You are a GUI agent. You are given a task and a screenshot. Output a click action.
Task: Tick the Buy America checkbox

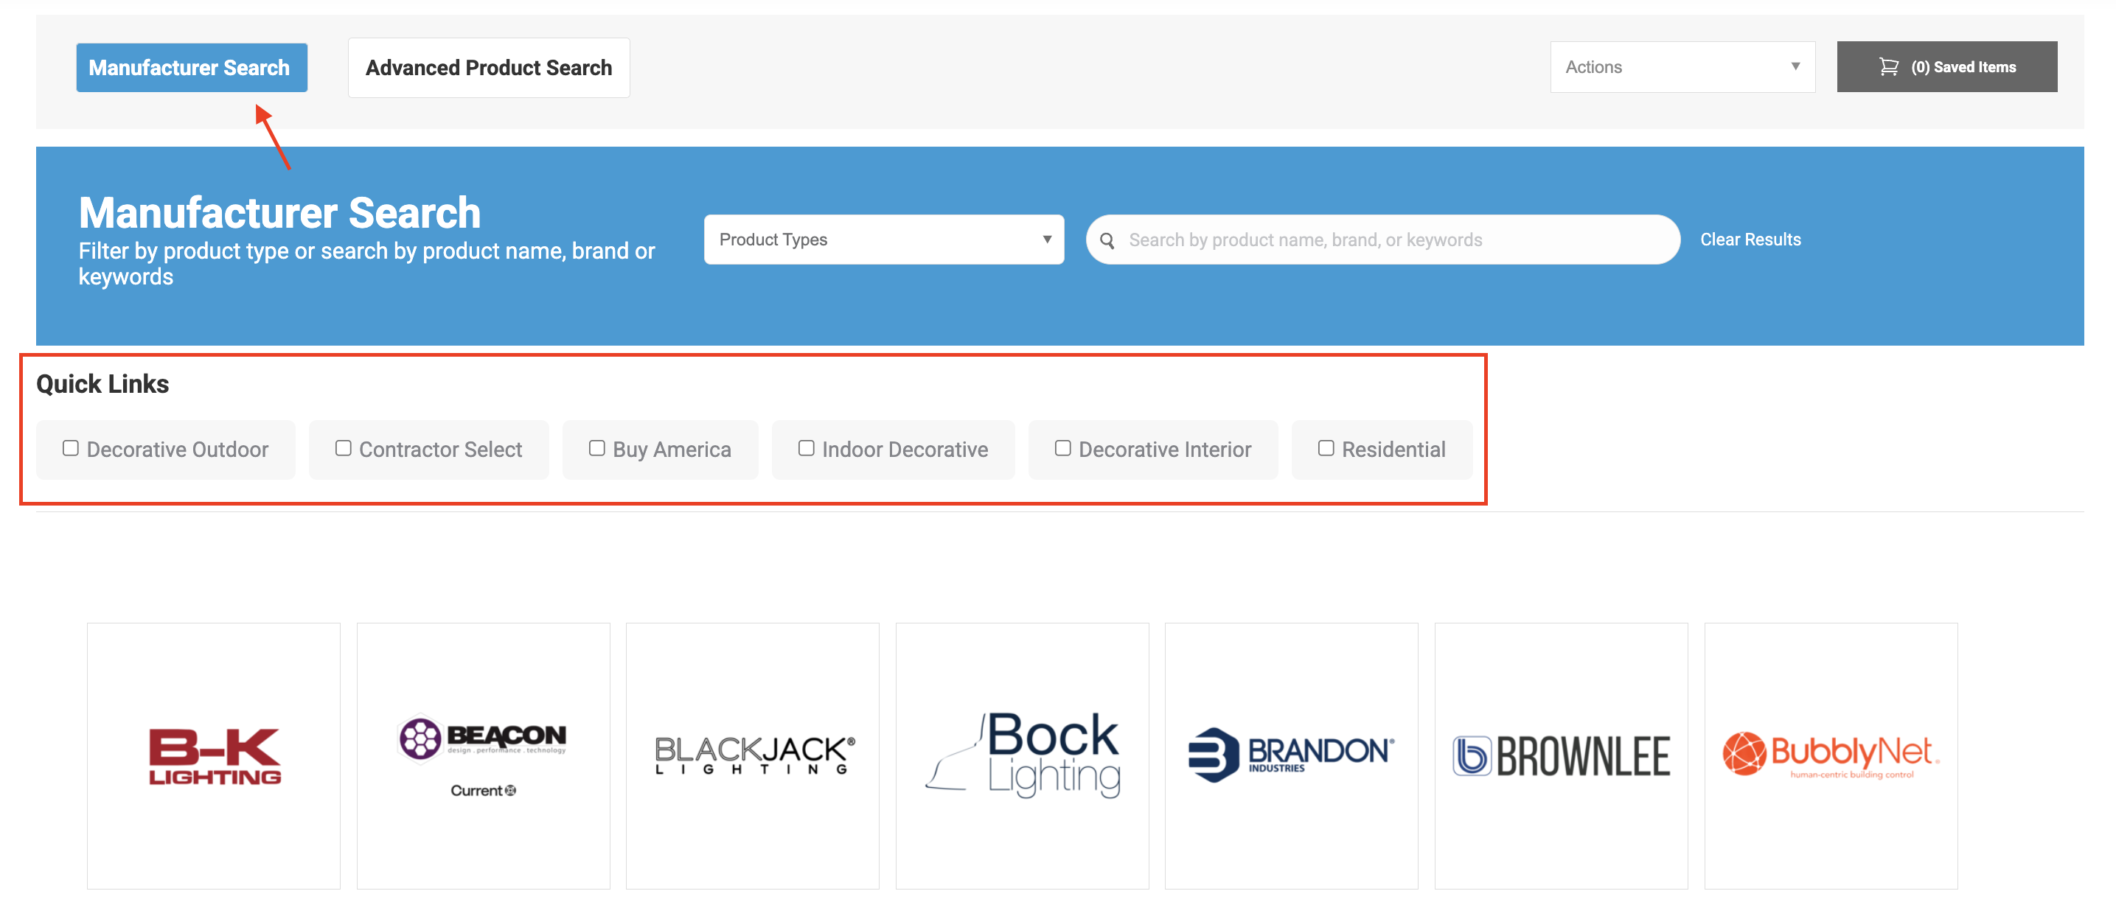tap(597, 448)
